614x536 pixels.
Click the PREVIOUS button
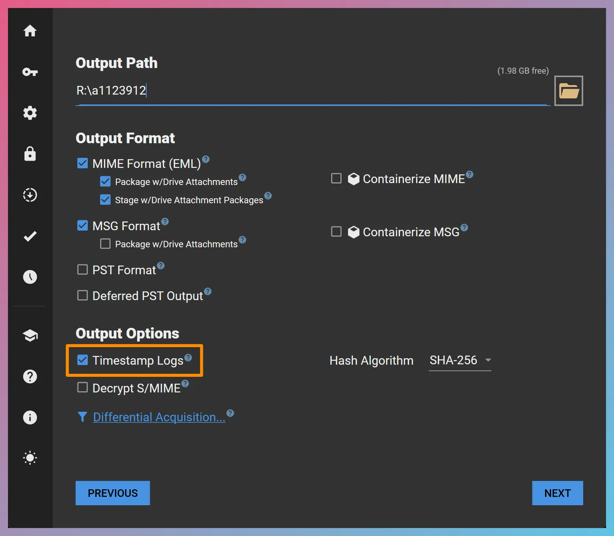click(x=113, y=493)
